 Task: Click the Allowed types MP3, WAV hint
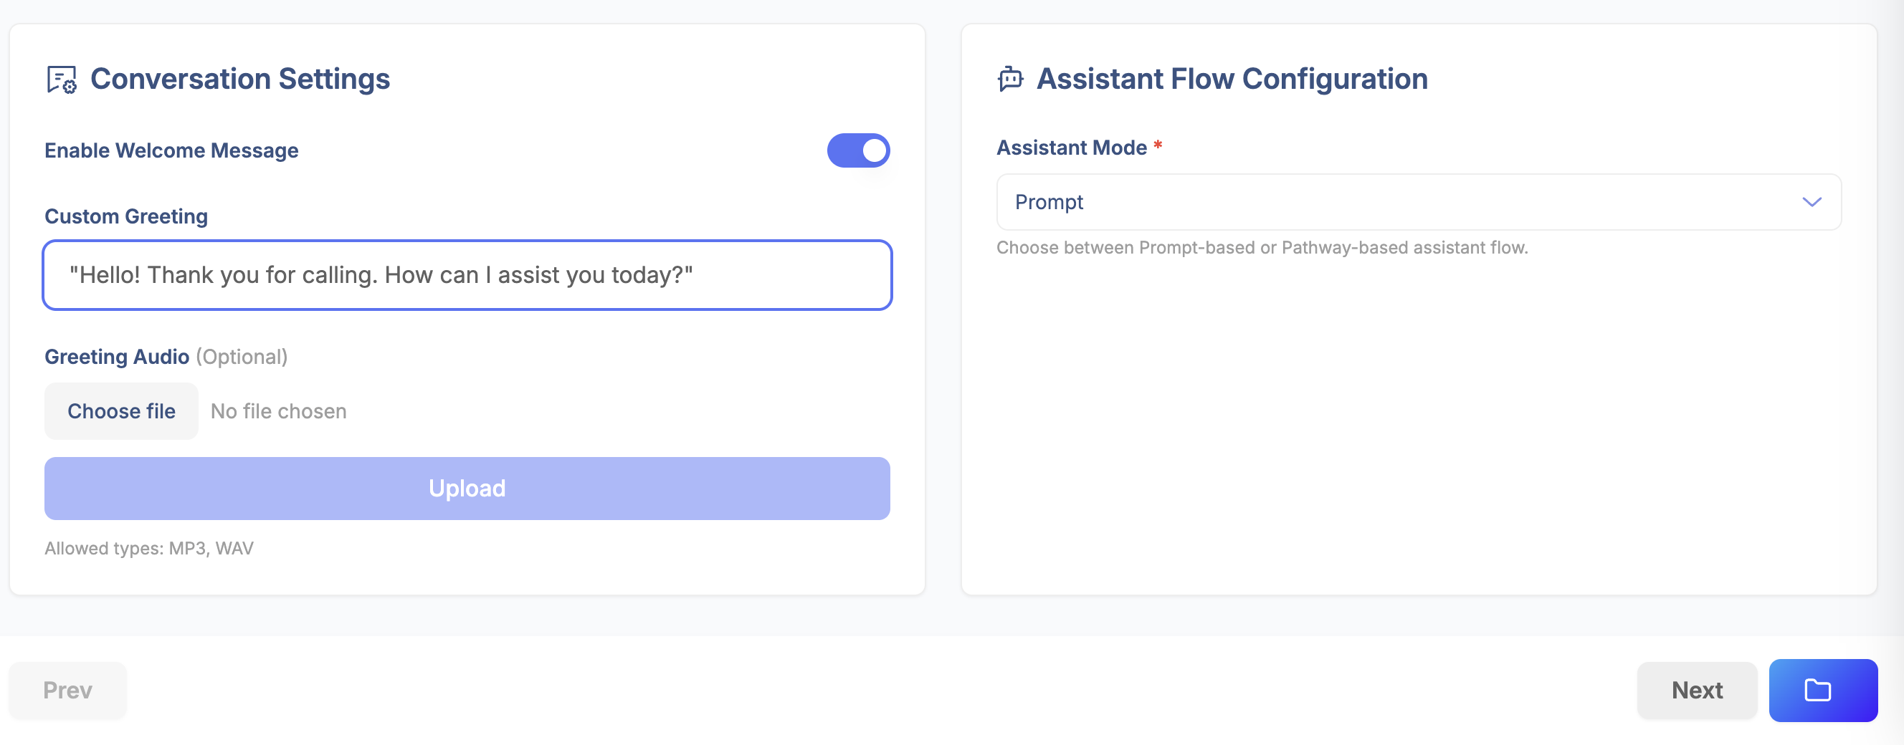[148, 548]
